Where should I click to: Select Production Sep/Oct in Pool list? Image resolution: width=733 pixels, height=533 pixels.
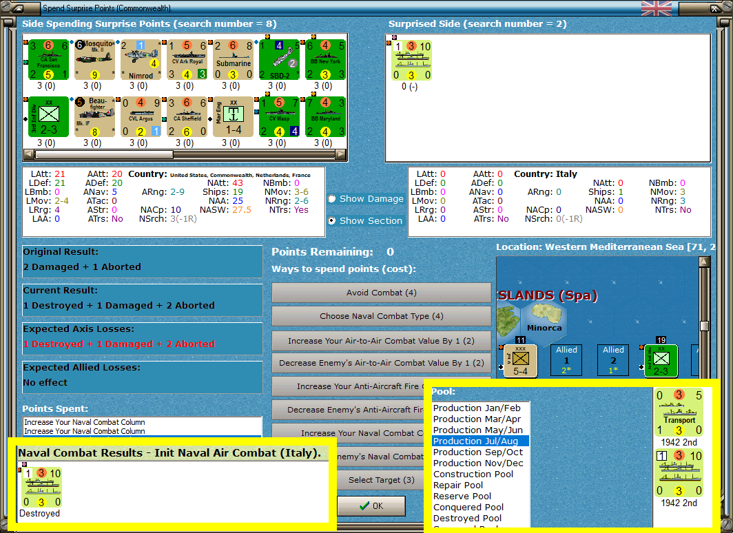[481, 452]
